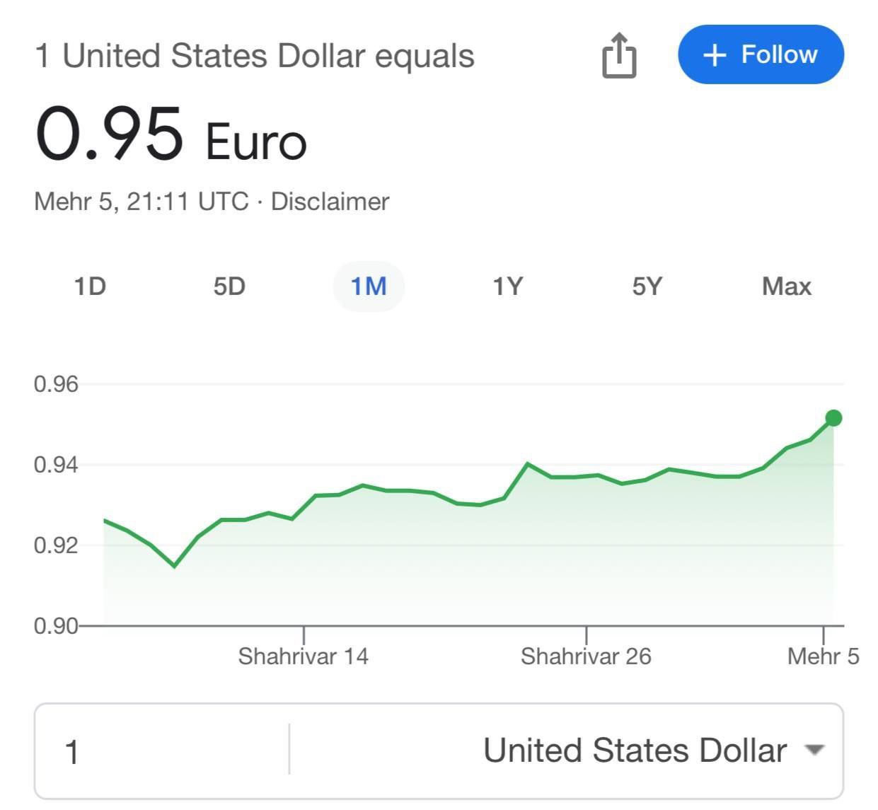This screenshot has width=878, height=810.
Task: Click the 0.96 y-axis label
Action: click(x=56, y=384)
